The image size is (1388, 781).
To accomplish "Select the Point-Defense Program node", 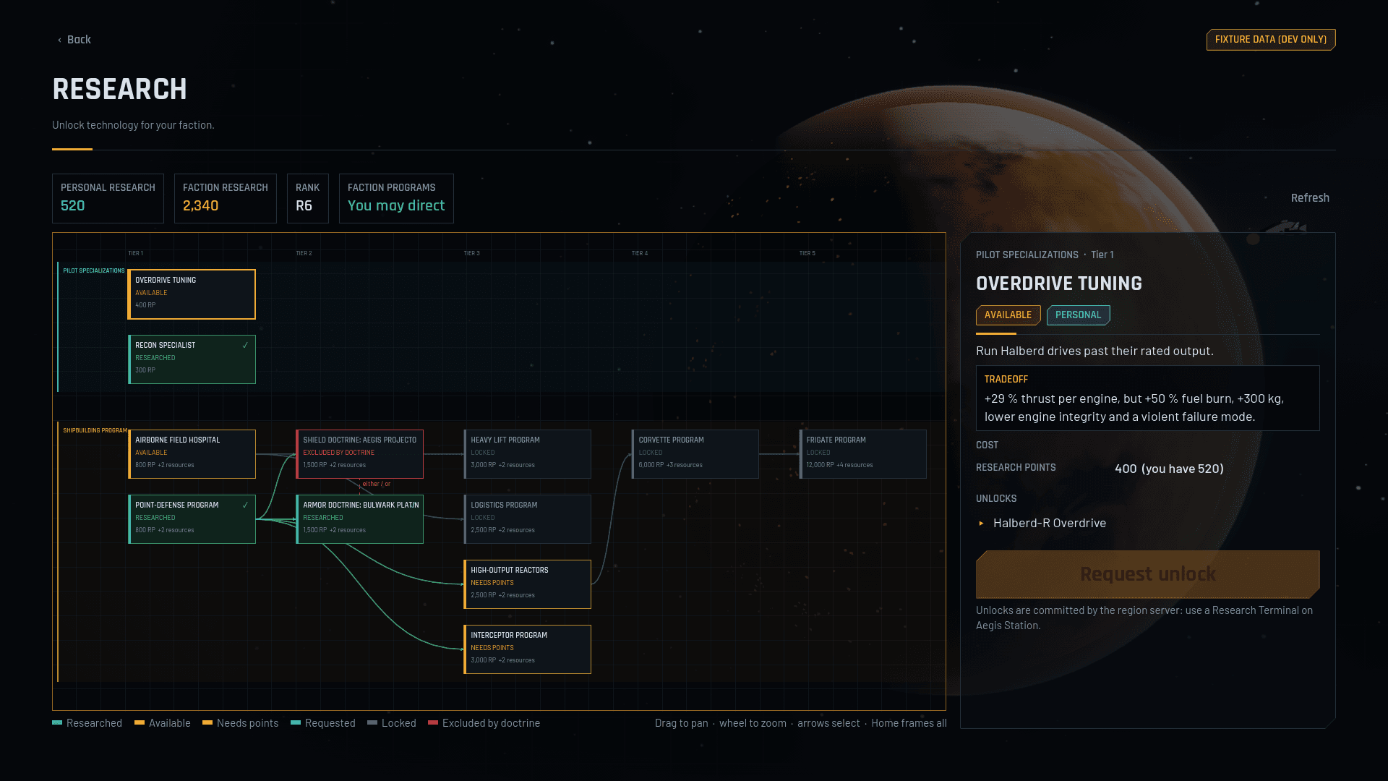I will click(x=192, y=519).
